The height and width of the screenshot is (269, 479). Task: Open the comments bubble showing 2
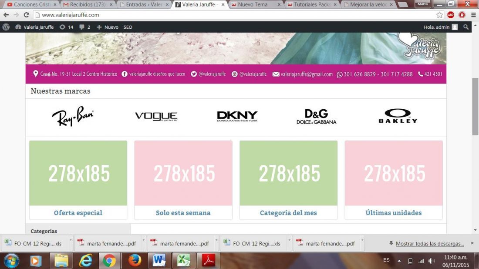(84, 27)
